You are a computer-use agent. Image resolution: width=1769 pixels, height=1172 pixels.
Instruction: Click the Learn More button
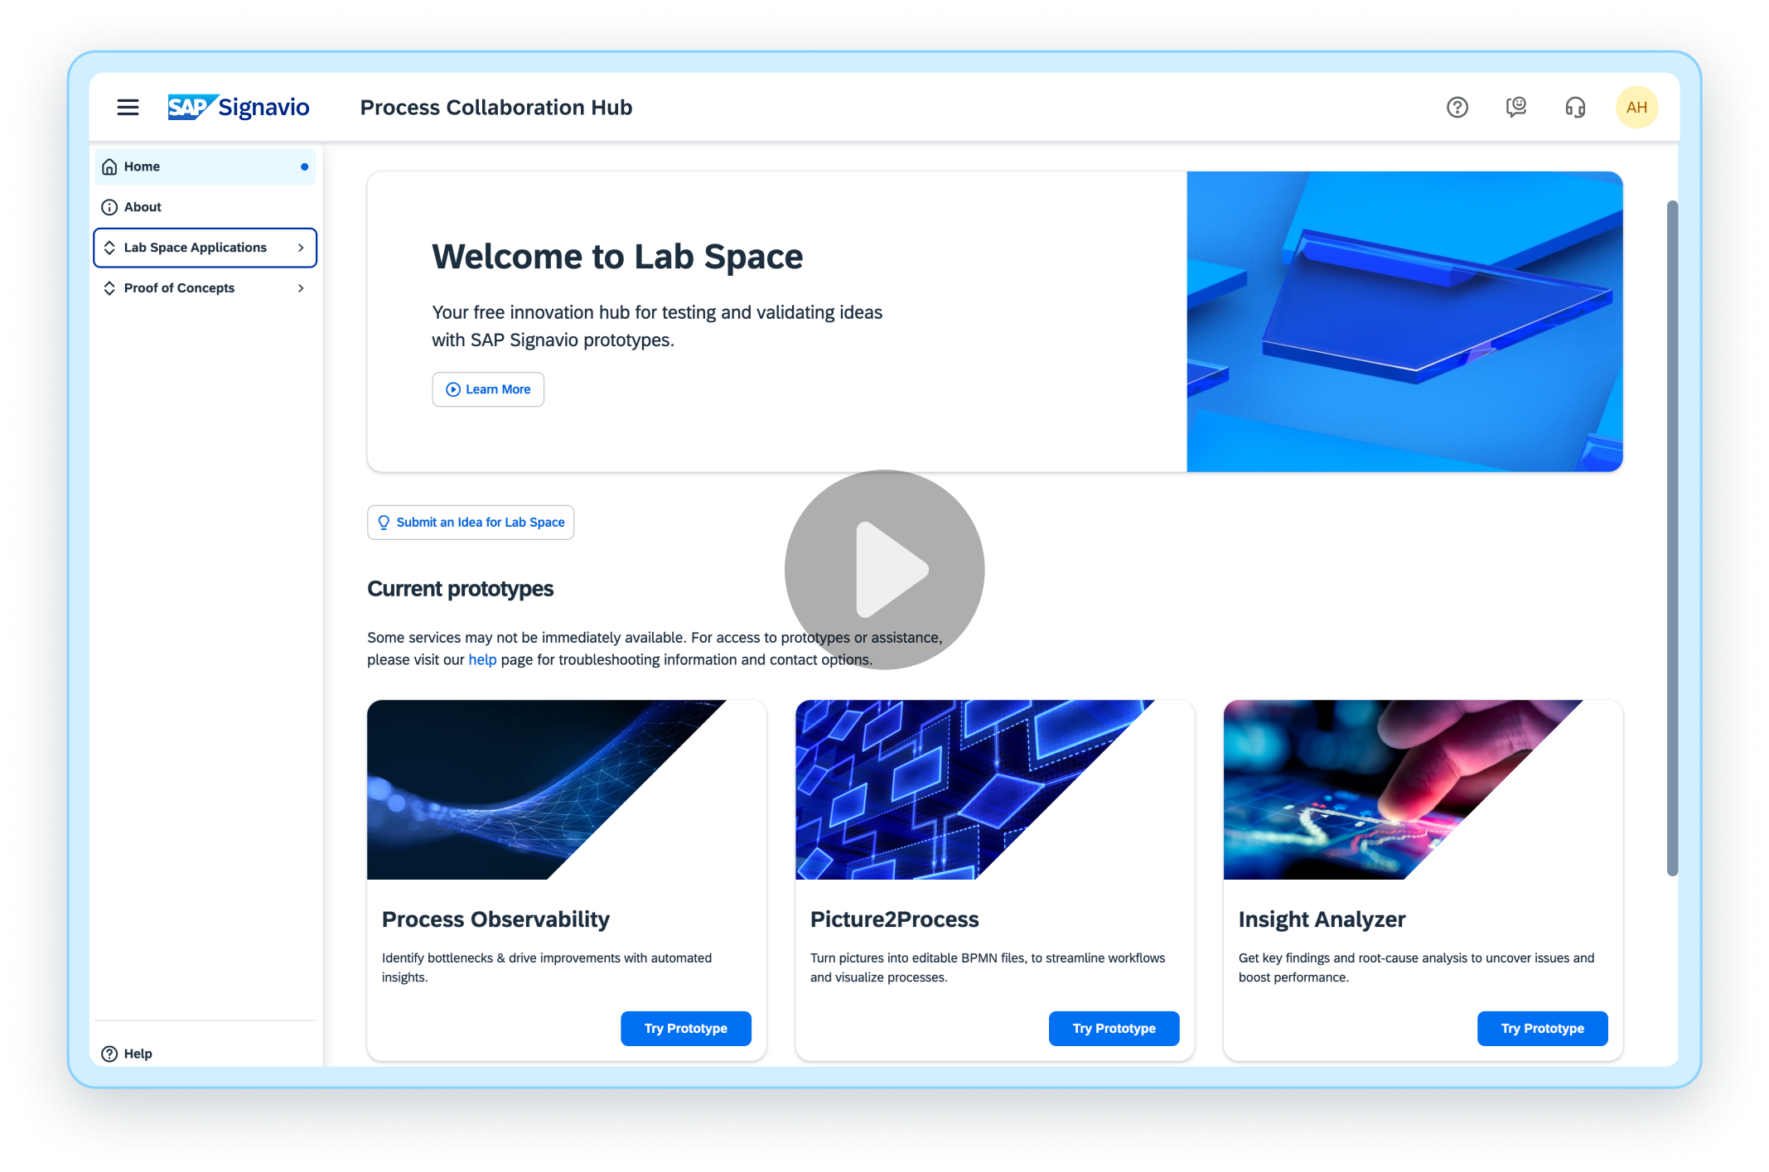point(488,389)
